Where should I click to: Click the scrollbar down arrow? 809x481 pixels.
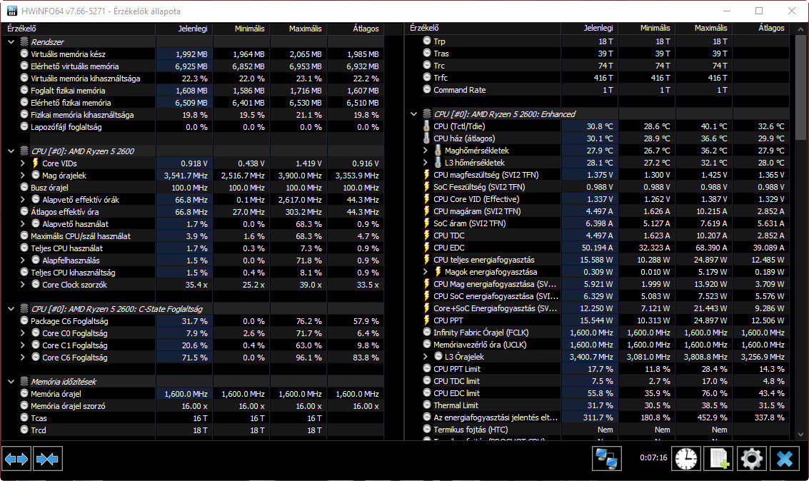click(x=800, y=435)
